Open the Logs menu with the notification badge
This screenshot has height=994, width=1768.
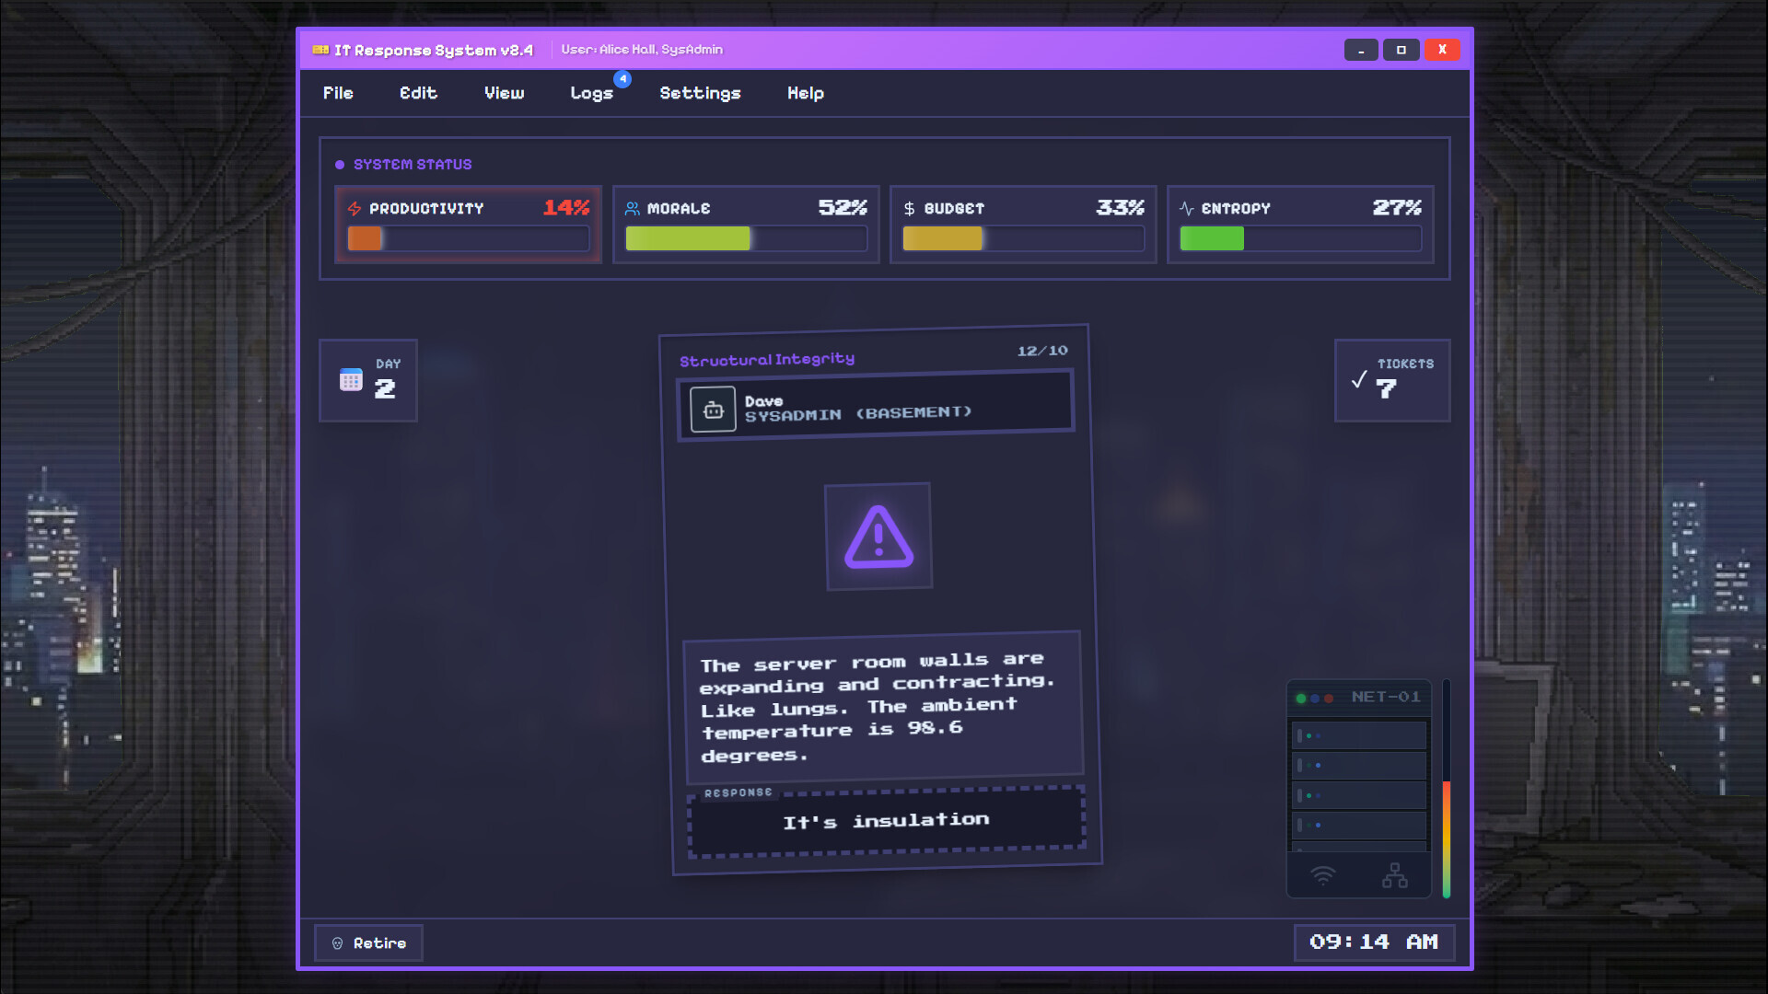(x=592, y=93)
